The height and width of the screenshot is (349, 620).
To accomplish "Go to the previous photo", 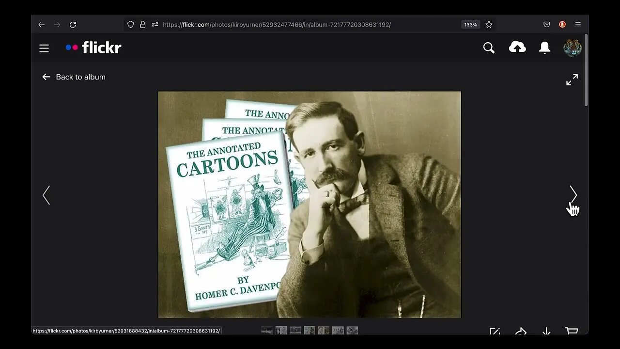I will pyautogui.click(x=46, y=195).
